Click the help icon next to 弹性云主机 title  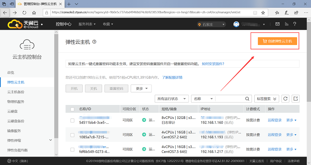94,42
